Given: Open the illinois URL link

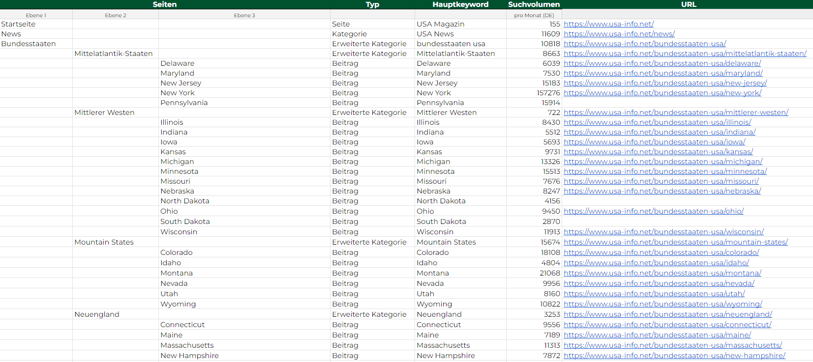Looking at the screenshot, I should coord(658,122).
